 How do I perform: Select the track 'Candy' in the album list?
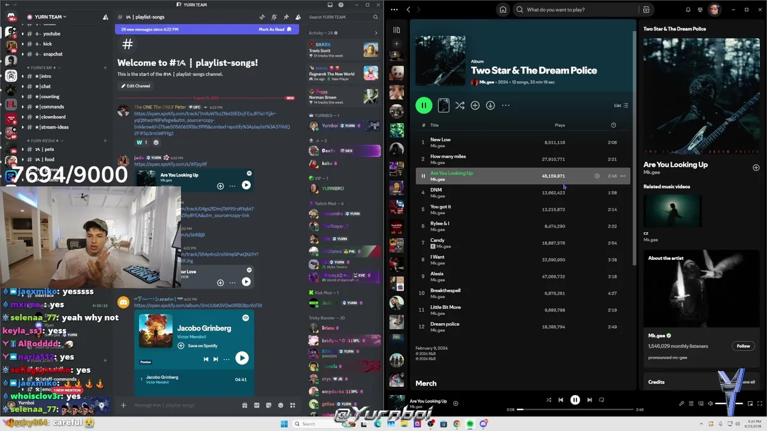click(523, 243)
